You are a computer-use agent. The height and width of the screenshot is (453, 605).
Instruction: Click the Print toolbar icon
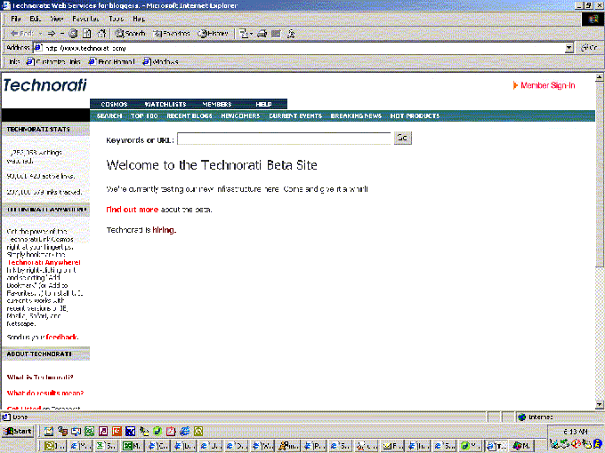[262, 34]
